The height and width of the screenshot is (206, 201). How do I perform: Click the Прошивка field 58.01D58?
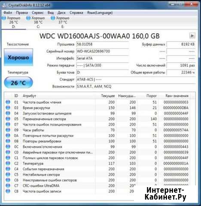pos(102,44)
